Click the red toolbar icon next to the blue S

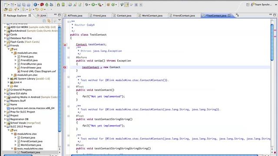[42, 5]
